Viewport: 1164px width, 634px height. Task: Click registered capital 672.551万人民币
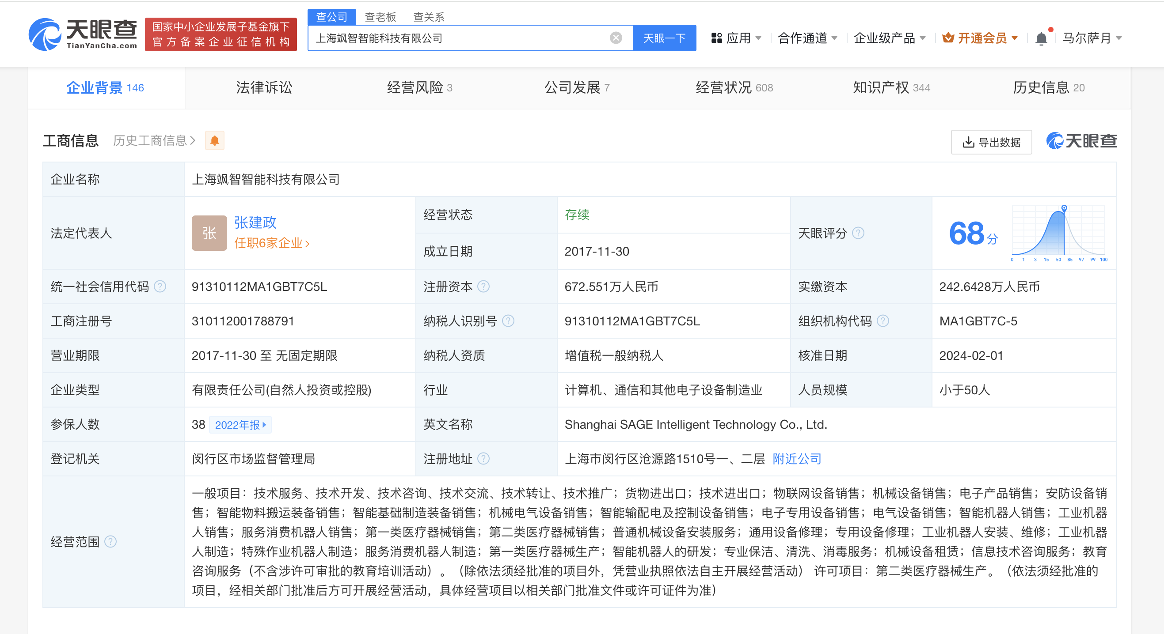(x=611, y=287)
